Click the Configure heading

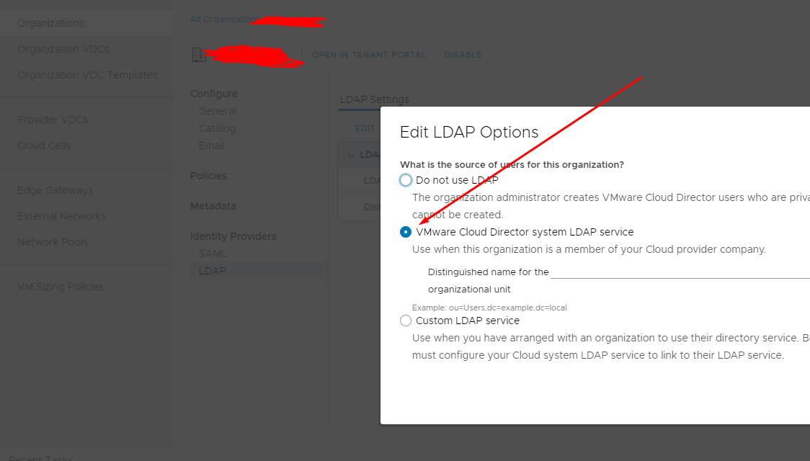coord(214,94)
